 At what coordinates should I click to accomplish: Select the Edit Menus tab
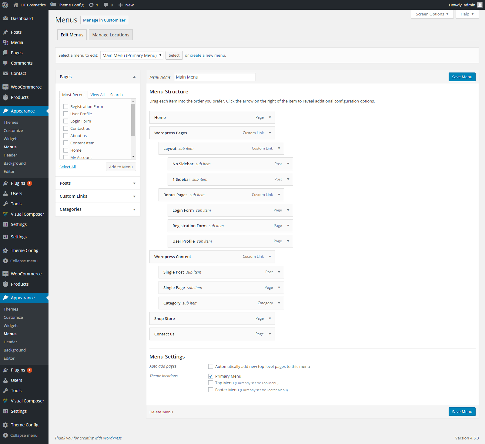[x=72, y=35]
